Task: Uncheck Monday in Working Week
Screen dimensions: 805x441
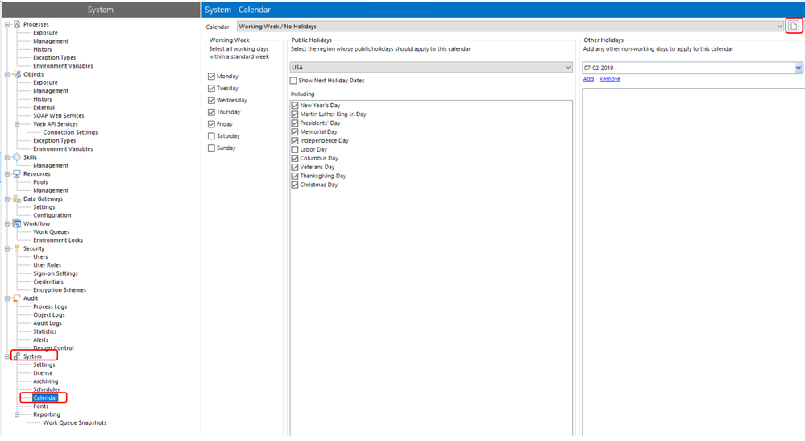Action: coord(212,76)
